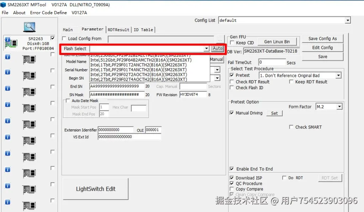364x212 pixels.
Task: Enable Keep RDT Result
Action: pos(291,82)
